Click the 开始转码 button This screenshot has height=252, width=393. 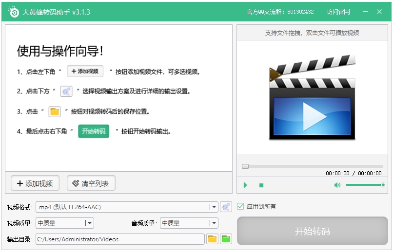point(312,231)
